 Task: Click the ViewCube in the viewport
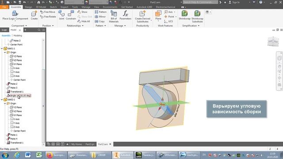click(x=273, y=41)
